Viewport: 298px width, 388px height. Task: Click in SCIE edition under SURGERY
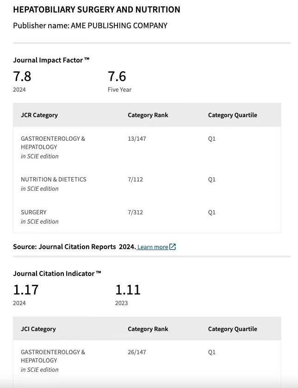point(40,221)
